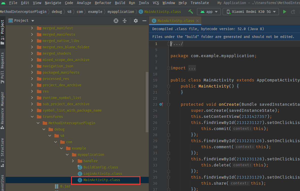Expand the navigation_json folder
Image resolution: width=300 pixels, height=191 pixels.
(32, 66)
